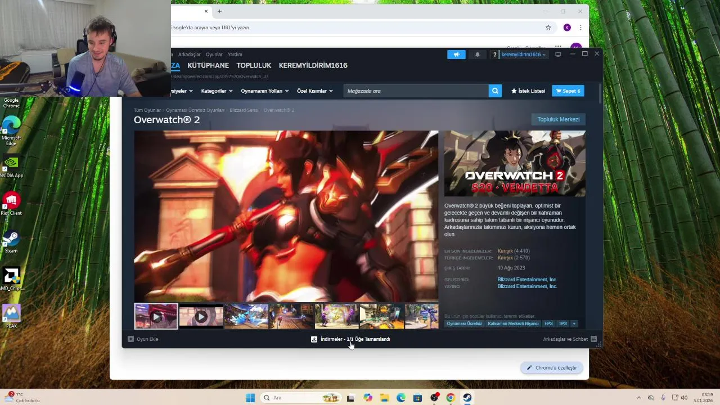Viewport: 720px width, 405px height.
Task: Open the Sepet shopping cart
Action: [x=568, y=91]
